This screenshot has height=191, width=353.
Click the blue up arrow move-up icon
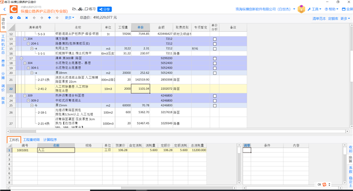coord(49,18)
